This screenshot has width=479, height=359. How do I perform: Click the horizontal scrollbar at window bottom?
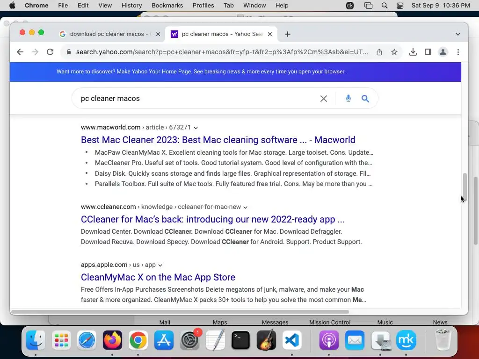click(180, 312)
